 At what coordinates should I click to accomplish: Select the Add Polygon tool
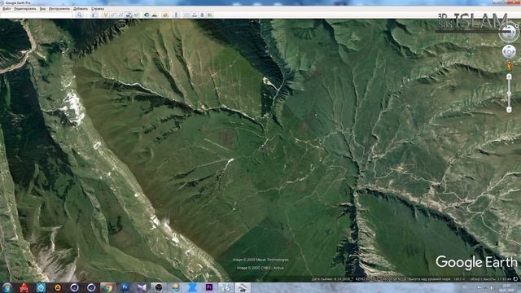pyautogui.click(x=113, y=15)
